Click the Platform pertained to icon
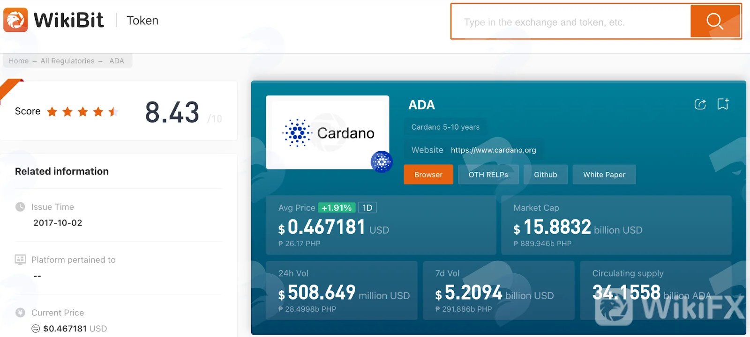Image resolution: width=750 pixels, height=337 pixels. tap(20, 260)
